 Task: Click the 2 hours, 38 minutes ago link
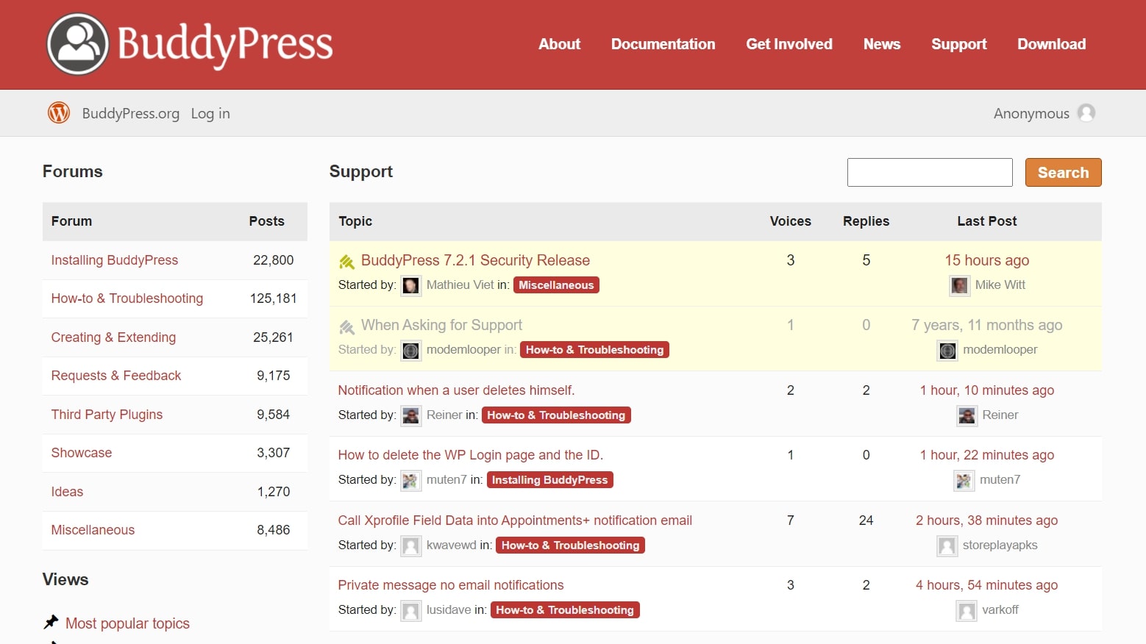tap(986, 520)
